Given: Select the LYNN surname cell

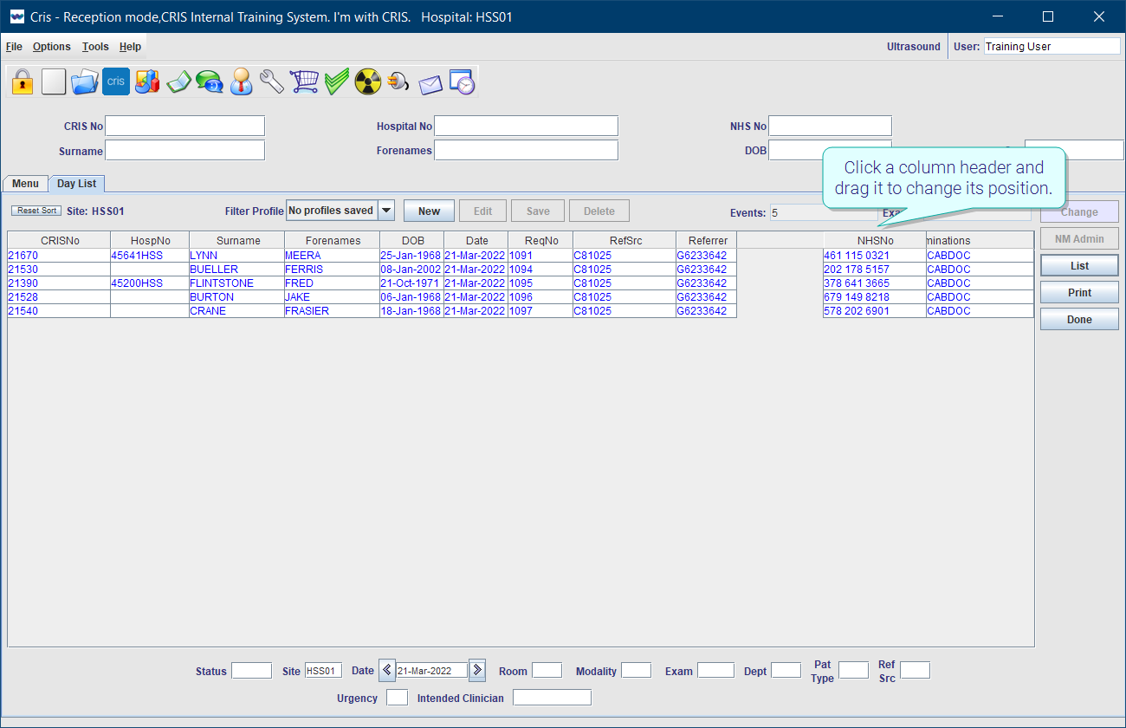Looking at the screenshot, I should (236, 256).
